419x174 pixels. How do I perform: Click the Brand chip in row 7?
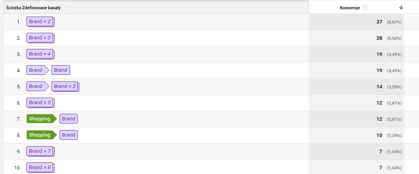point(68,119)
